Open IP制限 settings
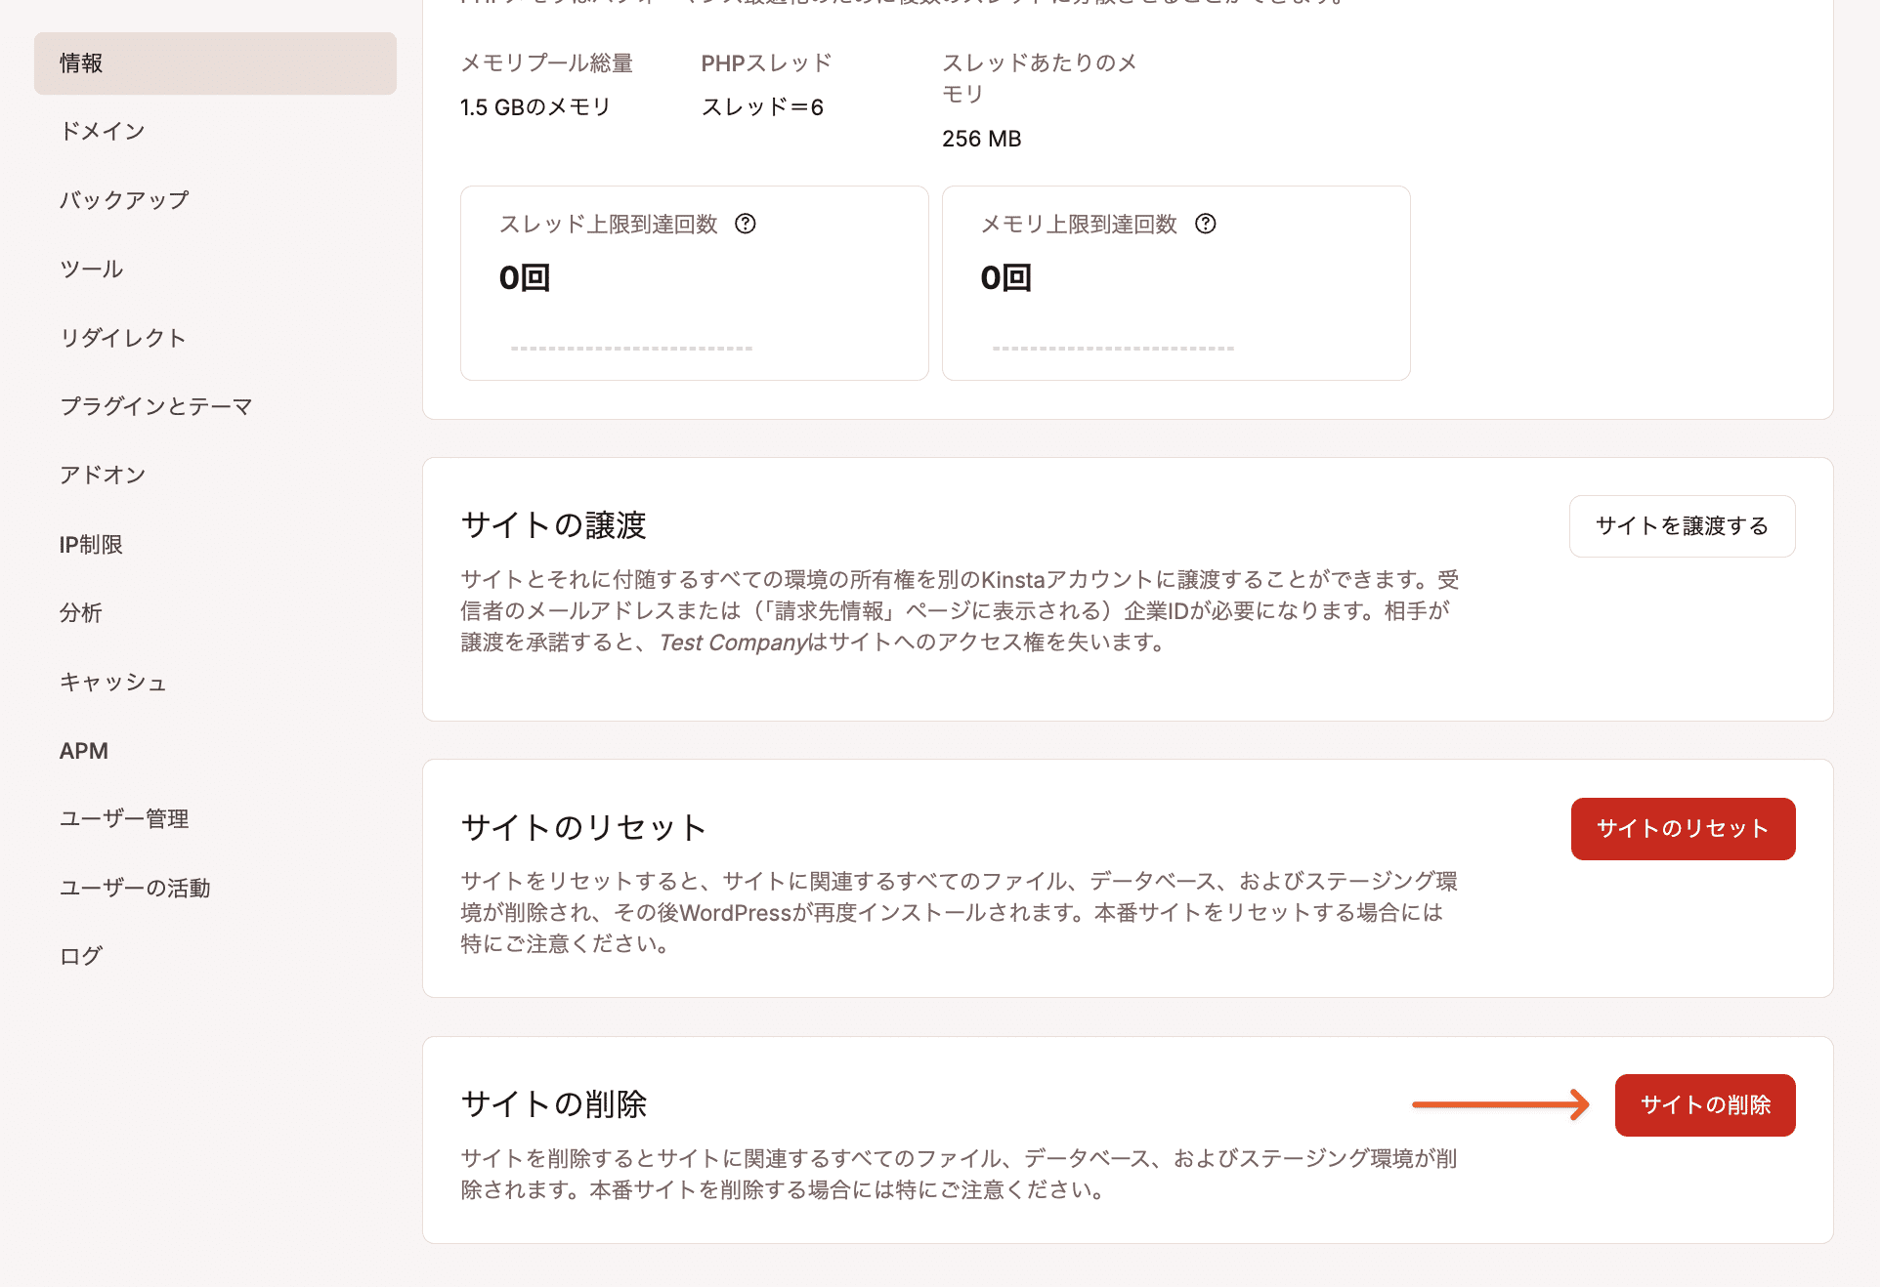1880x1287 pixels. (90, 544)
